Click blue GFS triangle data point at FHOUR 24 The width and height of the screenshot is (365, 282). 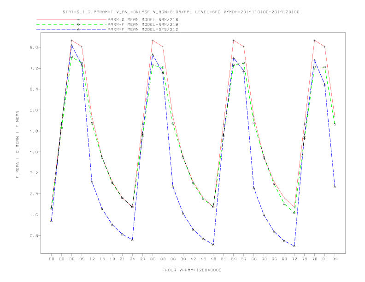click(x=132, y=240)
